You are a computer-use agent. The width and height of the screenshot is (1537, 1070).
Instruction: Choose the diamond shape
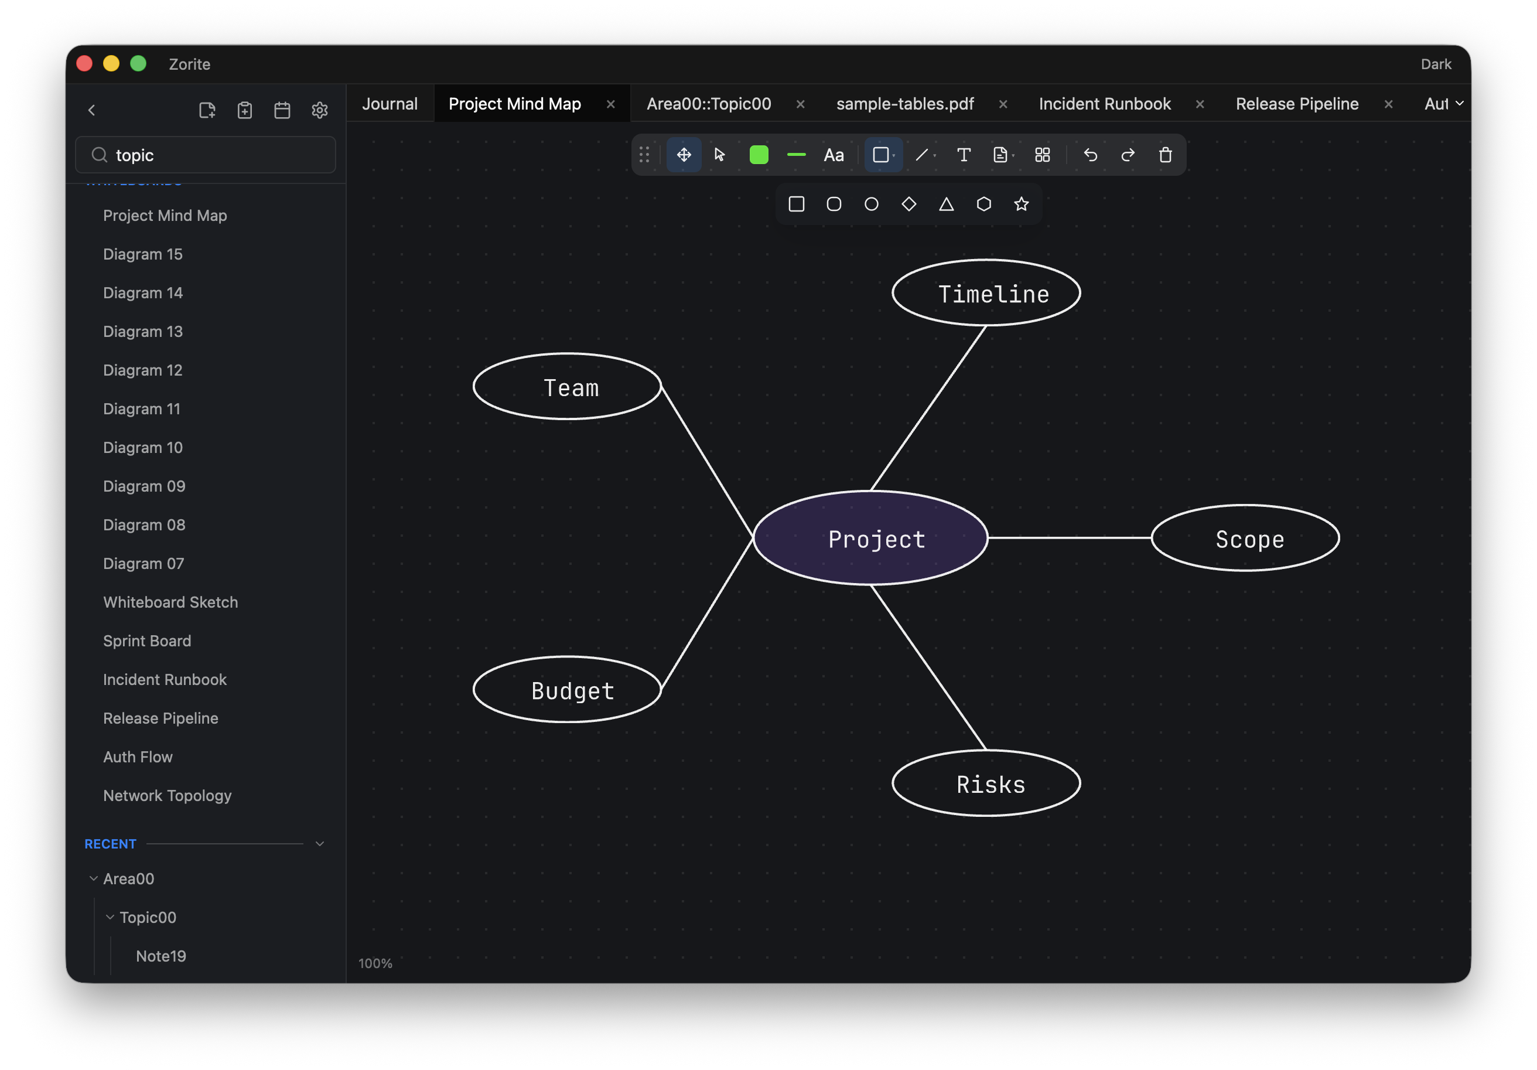(908, 203)
